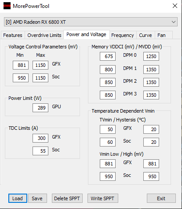This screenshot has height=209, width=182.
Task: Close the MorePowerTool window
Action: point(175,6)
